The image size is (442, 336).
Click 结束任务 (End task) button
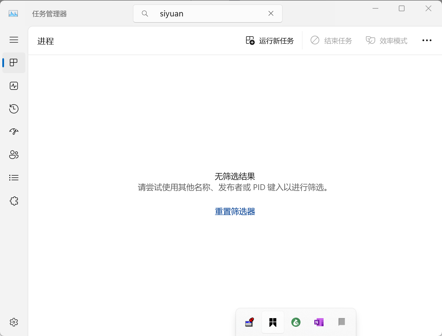tap(331, 41)
